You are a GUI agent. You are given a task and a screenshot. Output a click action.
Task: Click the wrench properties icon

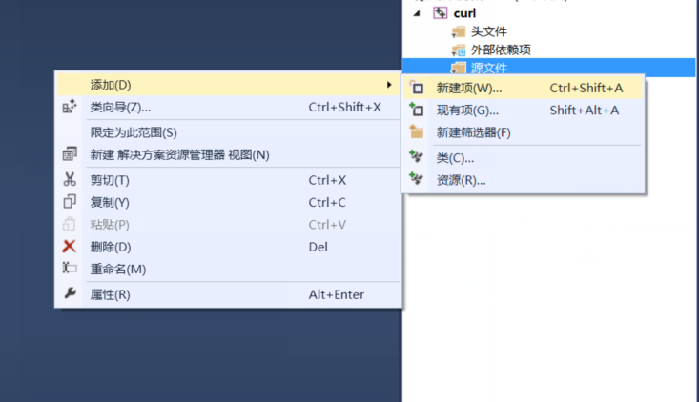click(x=70, y=293)
